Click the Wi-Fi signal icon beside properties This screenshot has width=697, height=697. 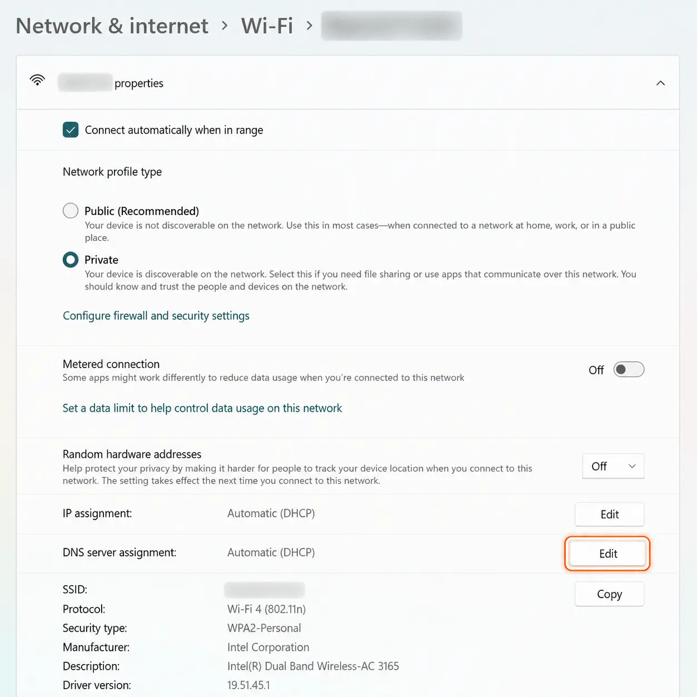click(x=37, y=80)
